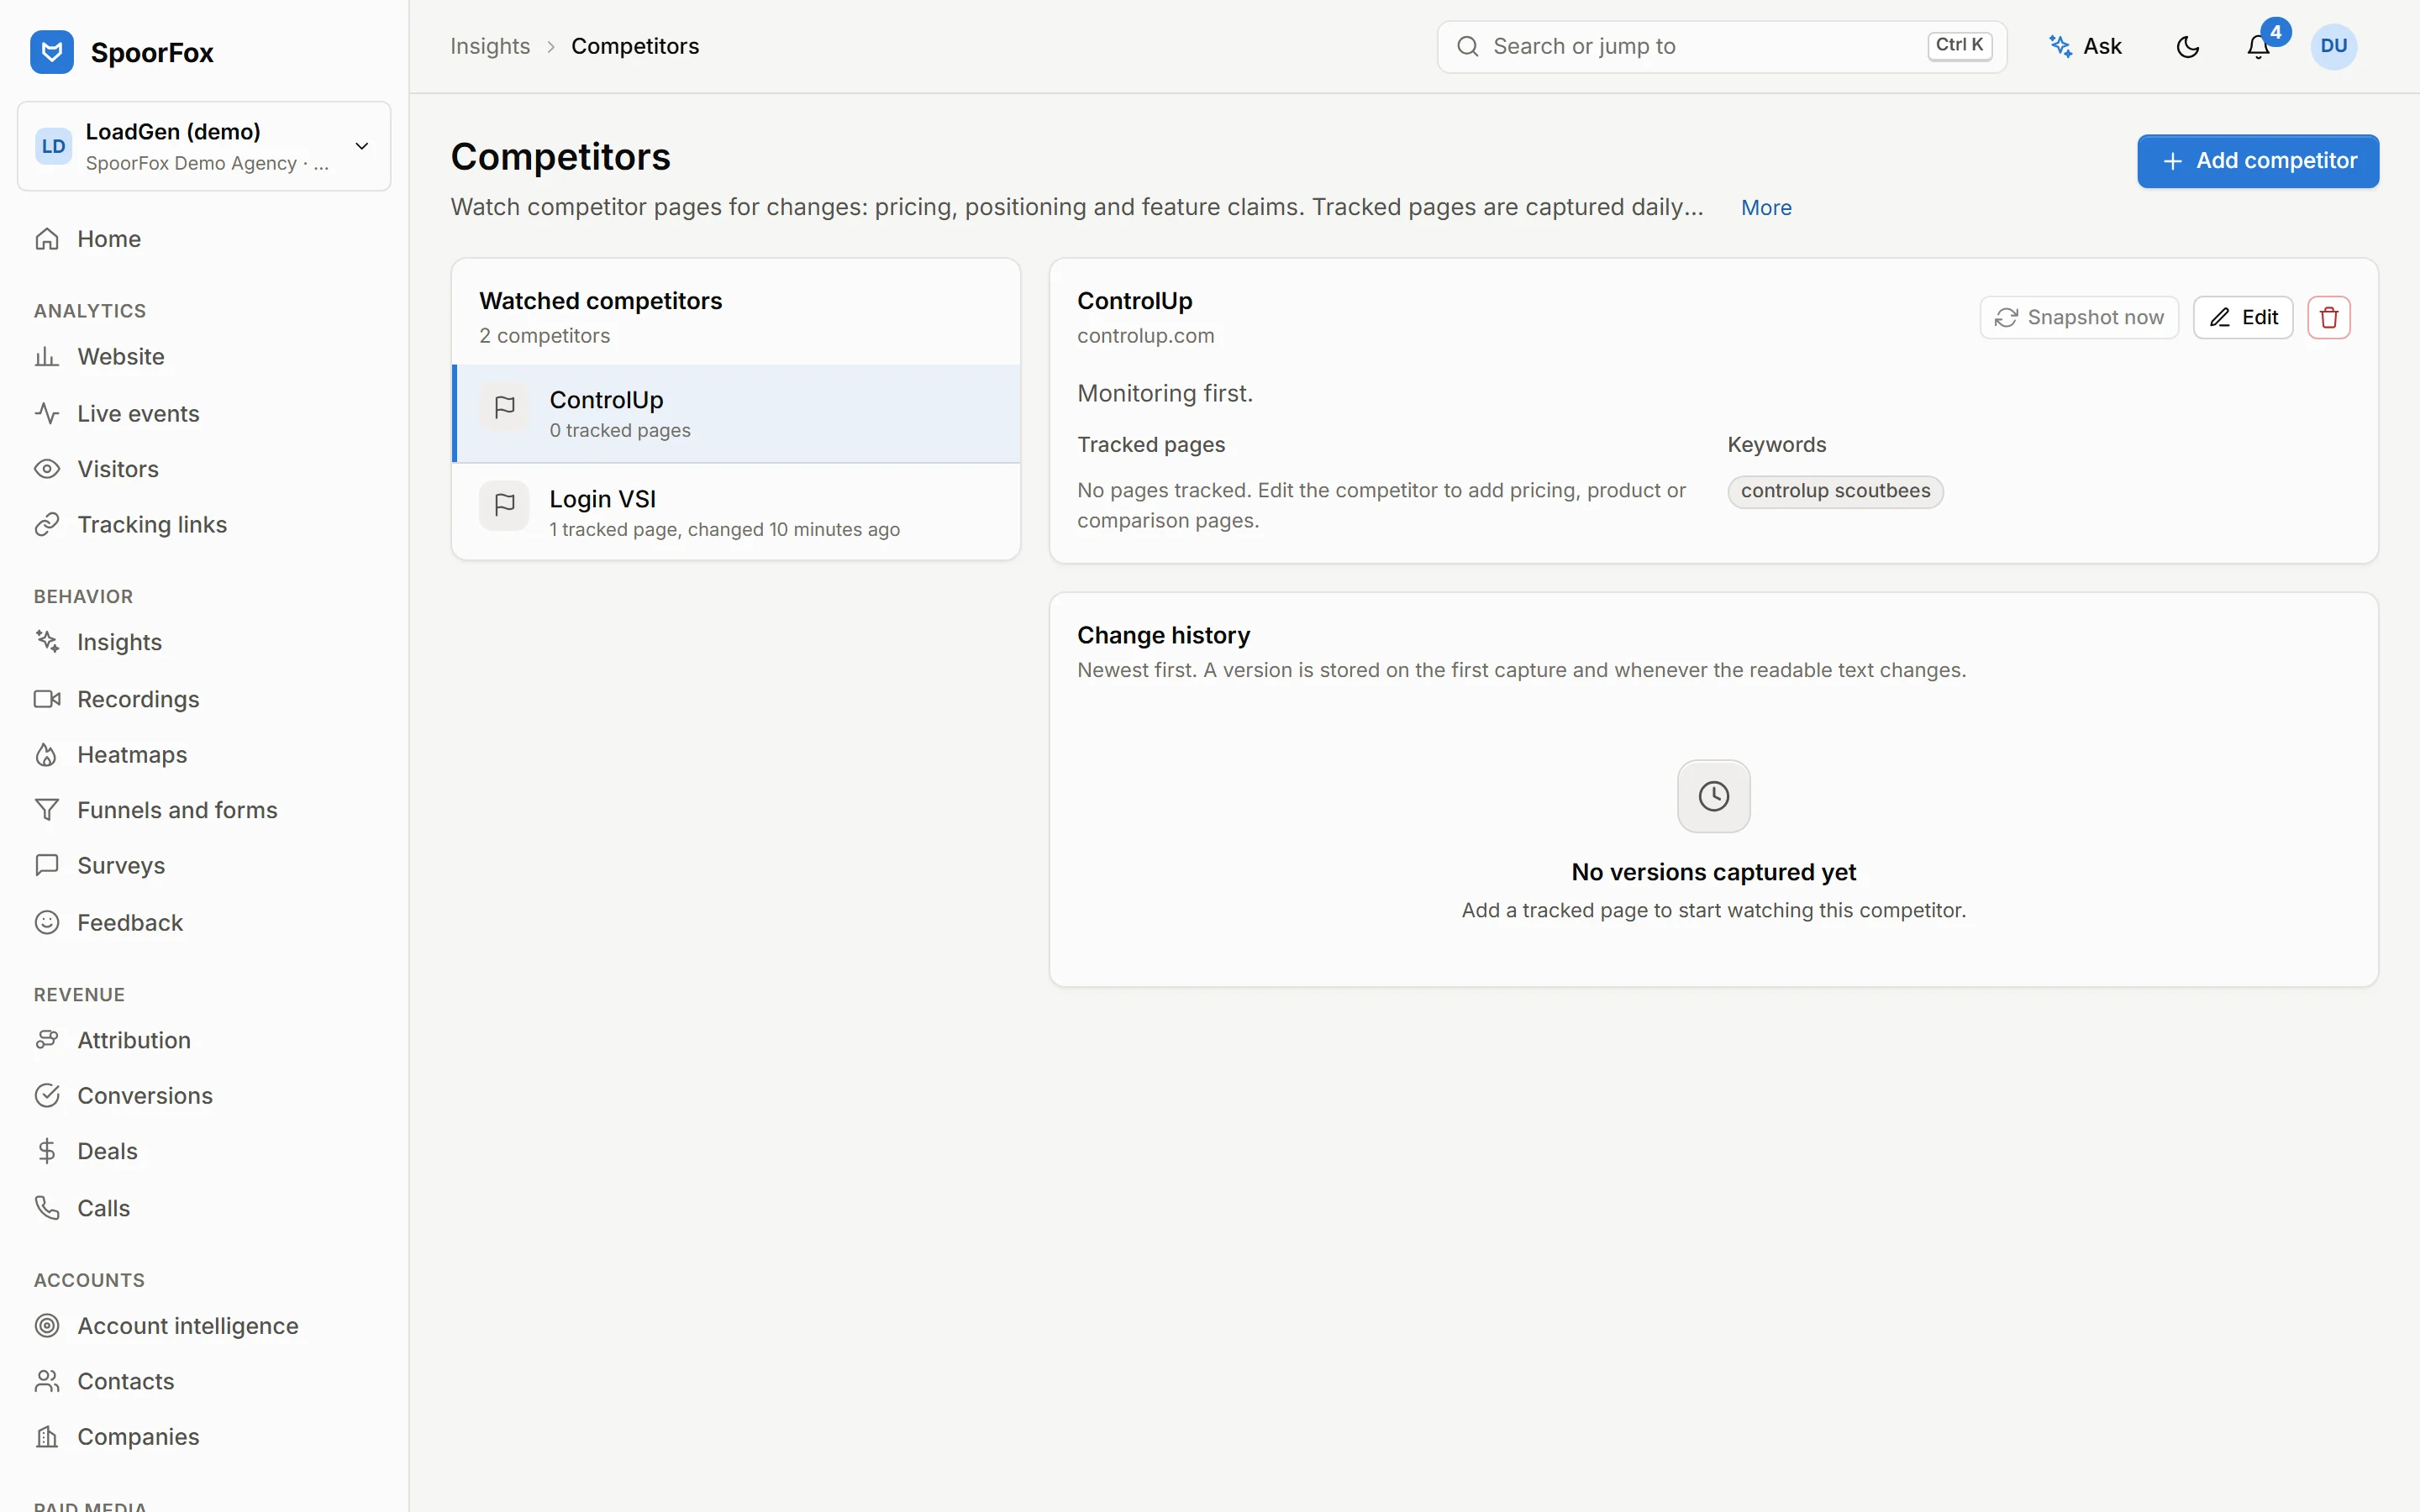Open Visitors in the sidebar

[x=204, y=469]
